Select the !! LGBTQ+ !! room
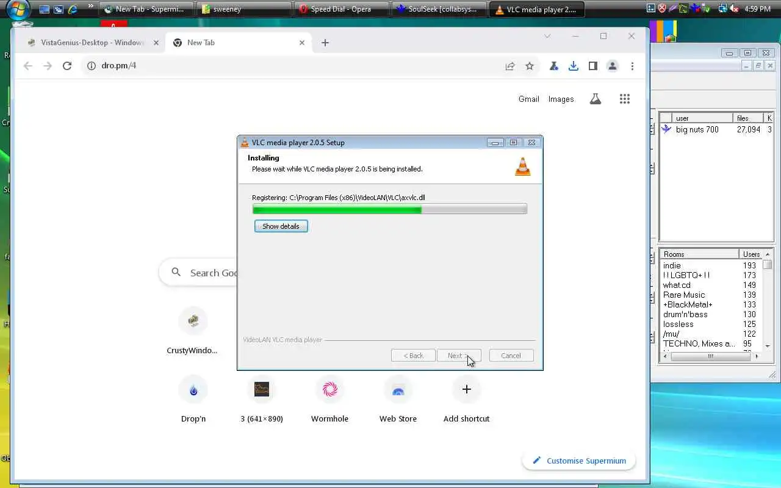The image size is (781, 488). 686,275
